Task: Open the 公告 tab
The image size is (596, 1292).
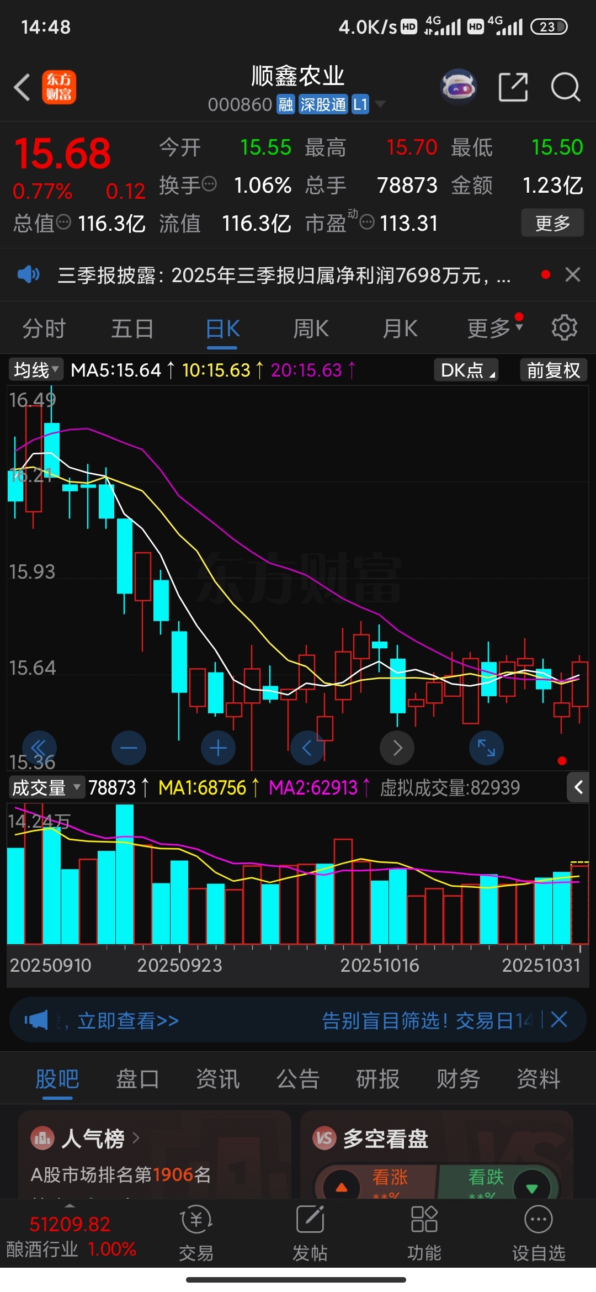Action: point(298,1079)
